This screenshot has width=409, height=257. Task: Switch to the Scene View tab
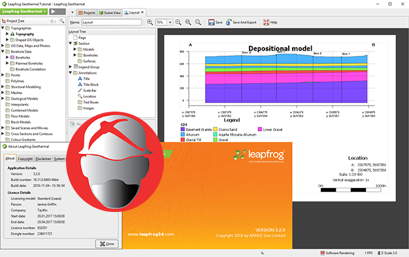(110, 13)
